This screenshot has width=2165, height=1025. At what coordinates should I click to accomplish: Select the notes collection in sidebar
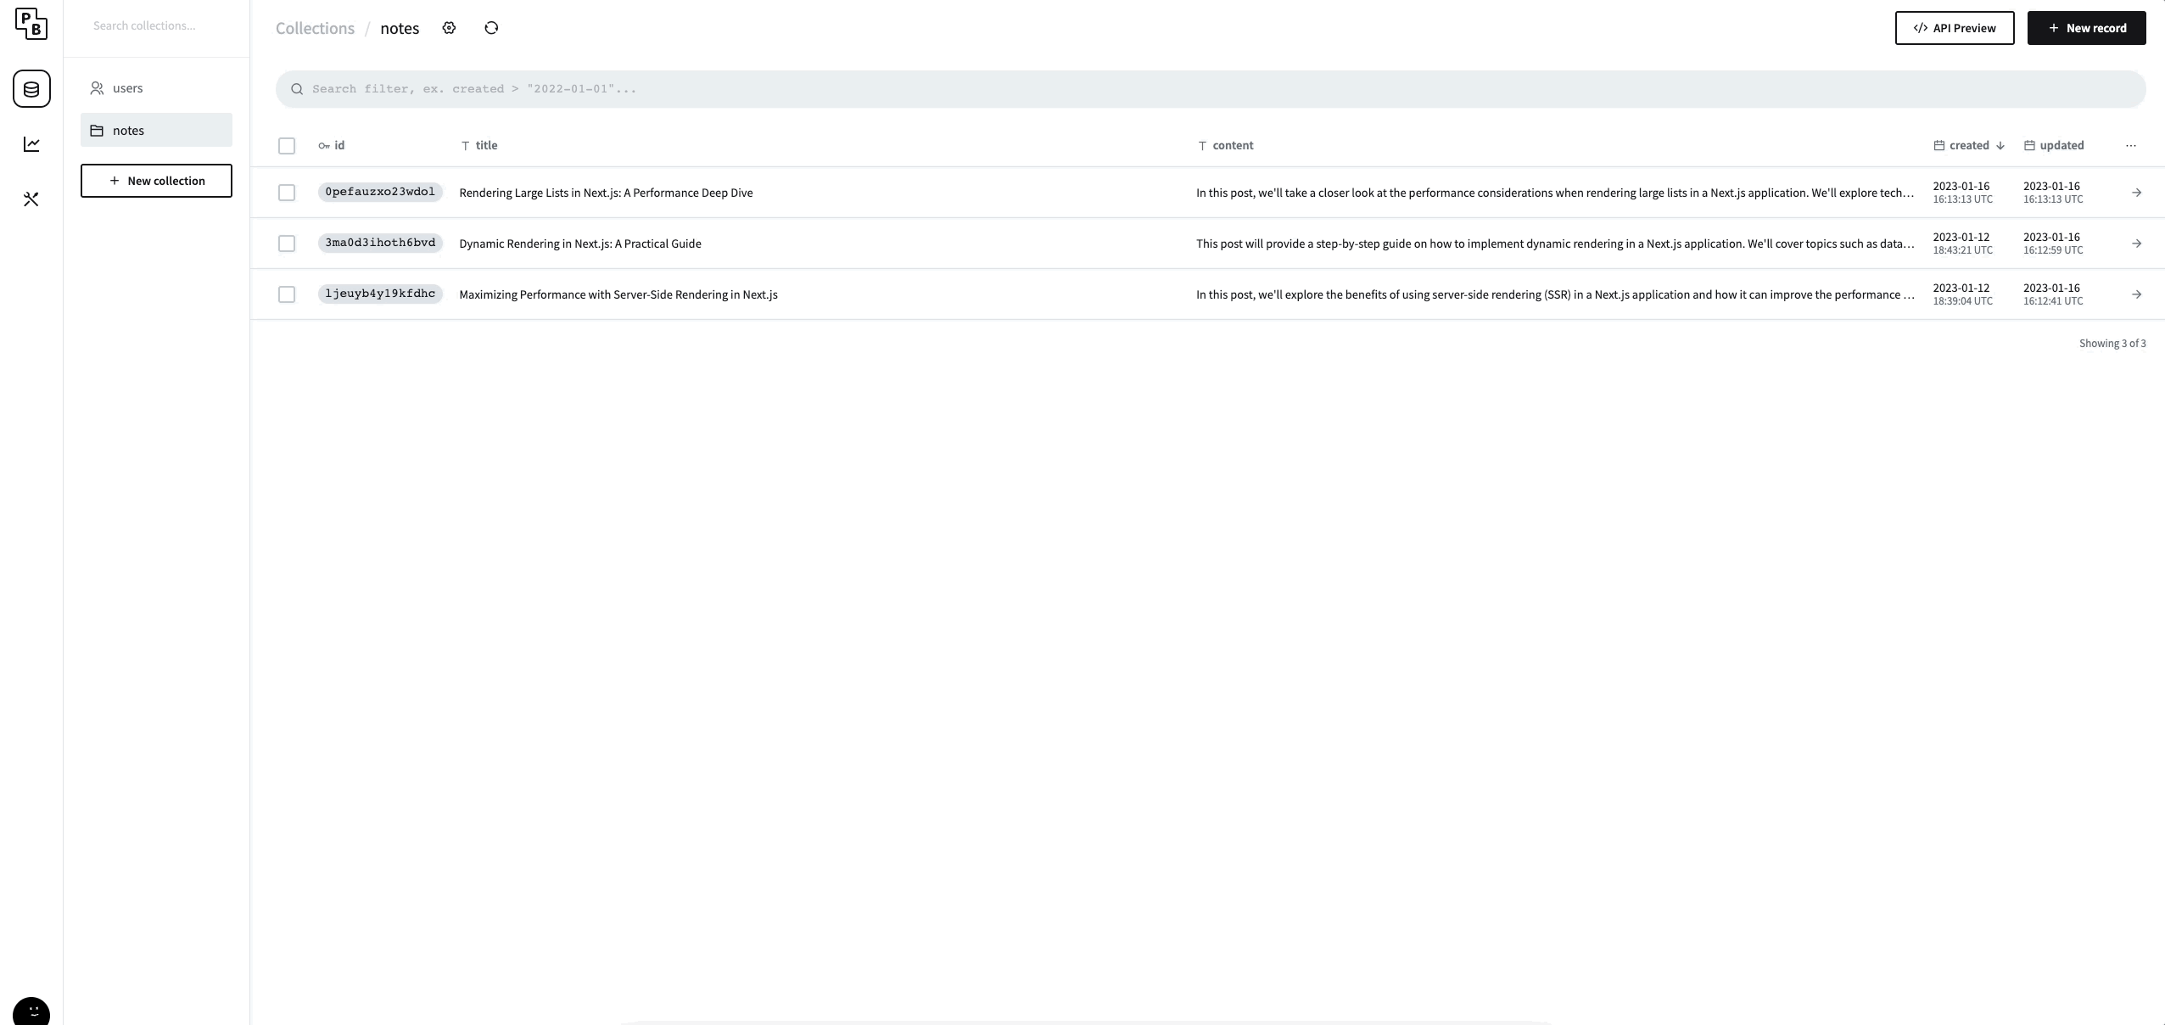tap(156, 130)
